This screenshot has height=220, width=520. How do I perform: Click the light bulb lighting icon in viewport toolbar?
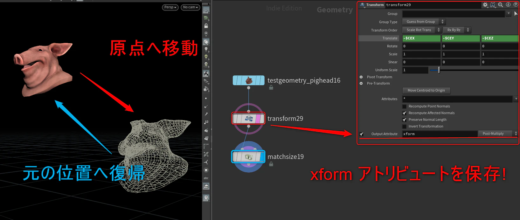pyautogui.click(x=206, y=49)
